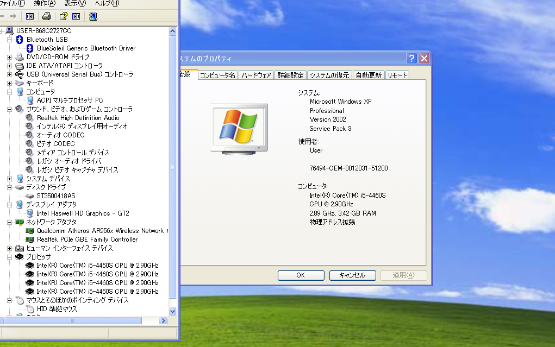Select メディア コントロール デバイス entry

(73, 153)
